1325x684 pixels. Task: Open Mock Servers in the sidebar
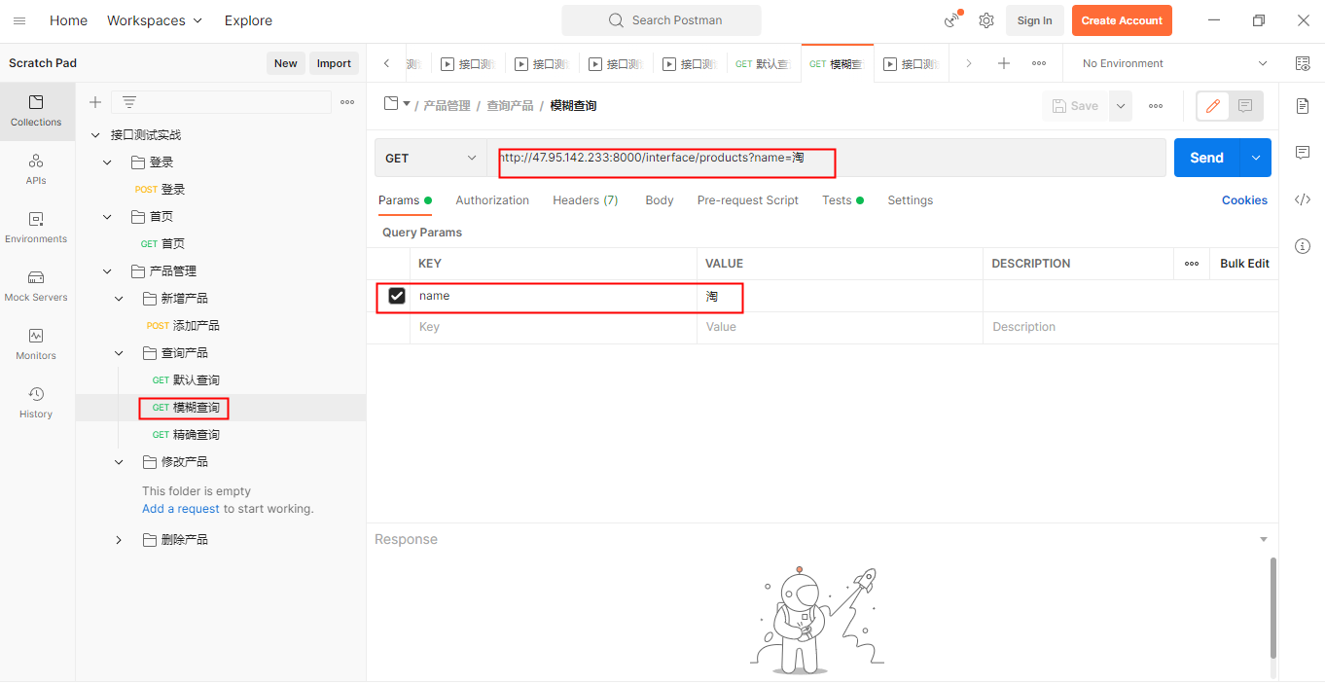36,286
